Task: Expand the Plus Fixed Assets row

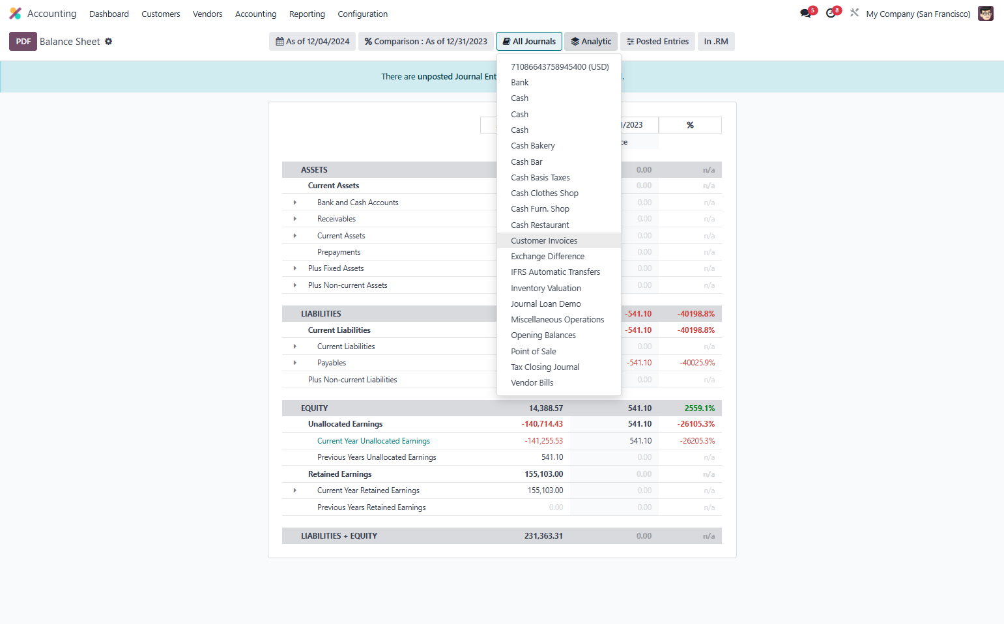Action: point(295,268)
